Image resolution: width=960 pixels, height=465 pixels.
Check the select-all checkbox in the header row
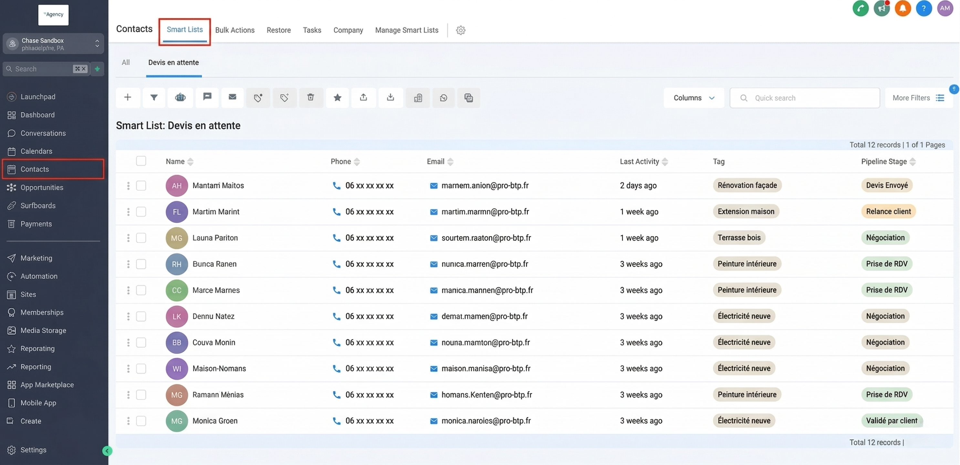(x=141, y=161)
